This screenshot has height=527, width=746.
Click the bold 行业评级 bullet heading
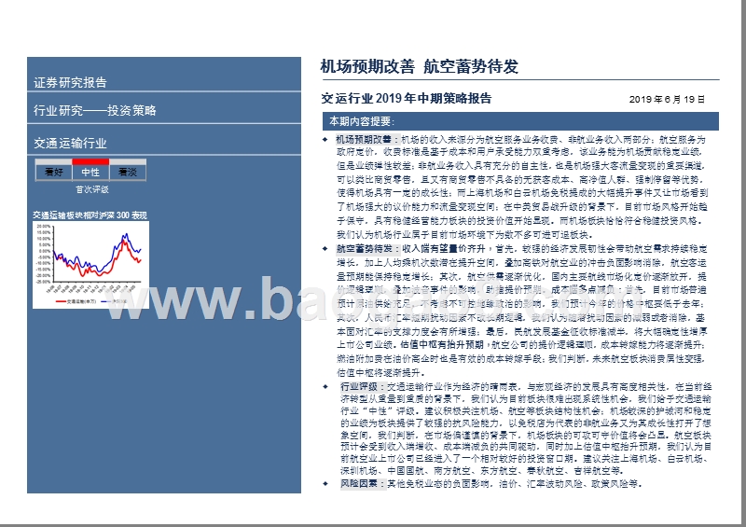362,386
